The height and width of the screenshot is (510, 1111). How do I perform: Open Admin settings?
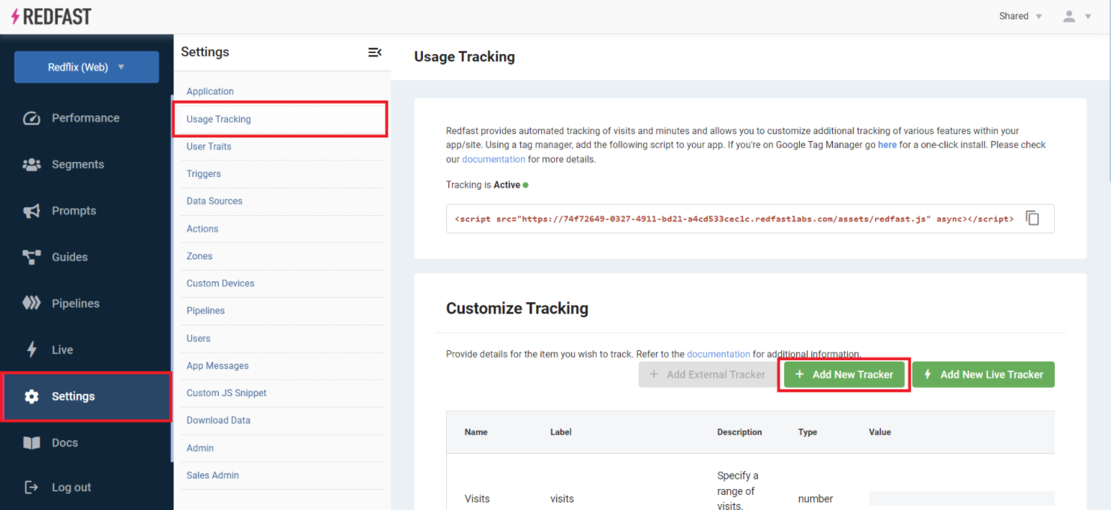tap(200, 448)
